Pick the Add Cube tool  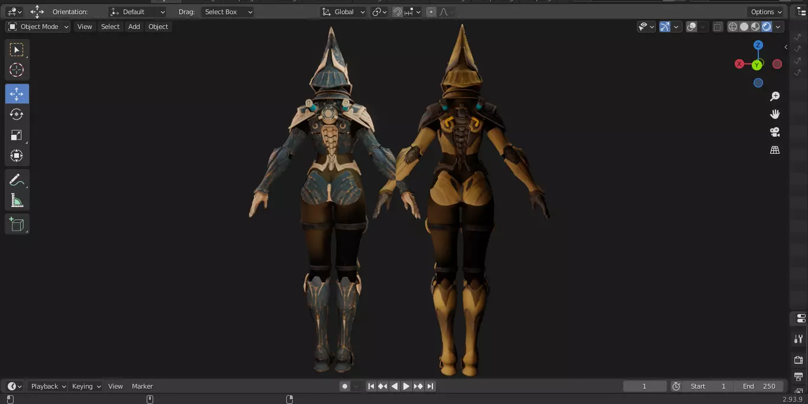(x=17, y=224)
